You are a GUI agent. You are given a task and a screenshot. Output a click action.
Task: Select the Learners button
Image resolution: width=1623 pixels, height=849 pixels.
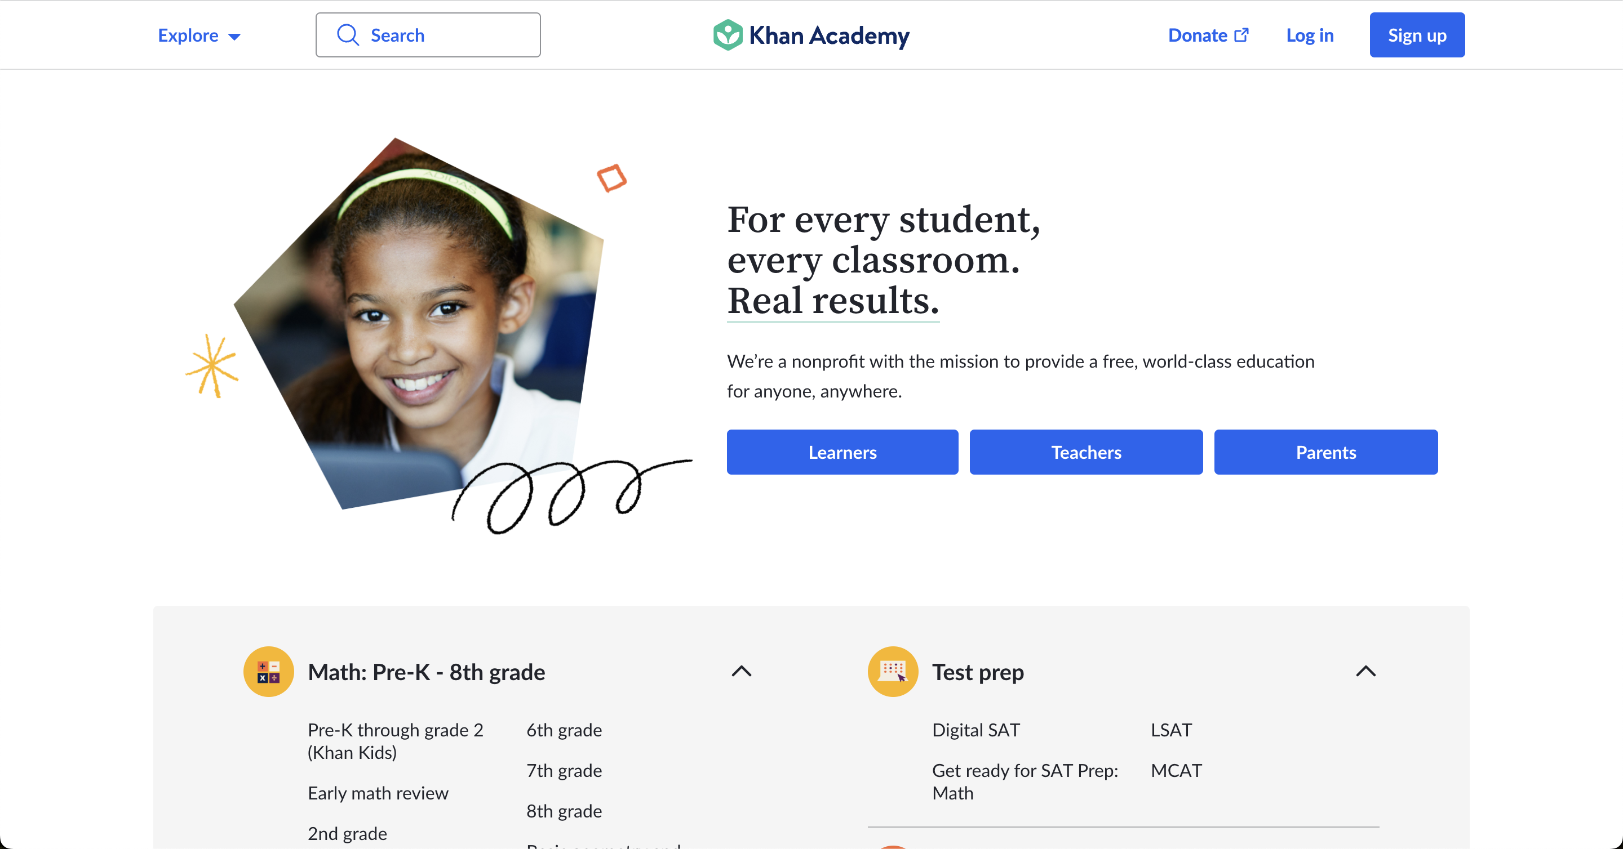point(842,452)
